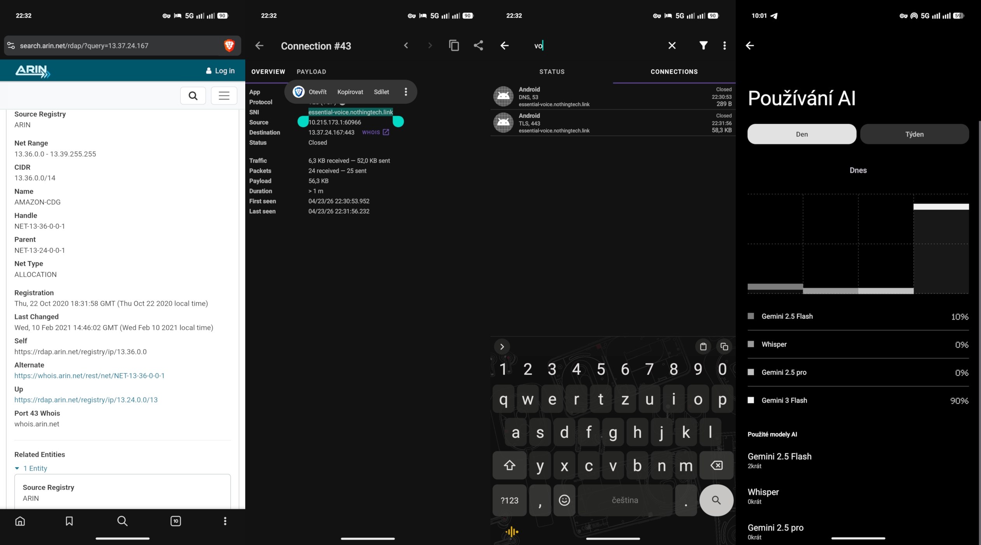Clear the search text with X icon
Screen dimensions: 981x545
coord(672,46)
